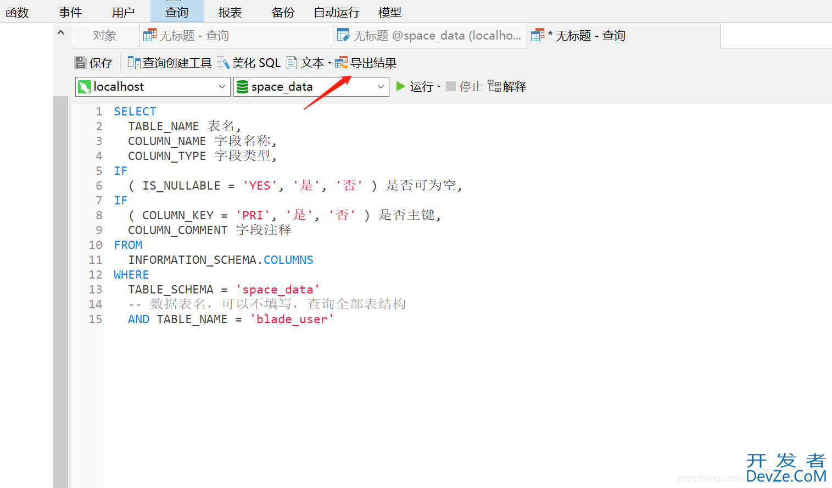Click COLUMN_TYPE on line 4

point(167,156)
